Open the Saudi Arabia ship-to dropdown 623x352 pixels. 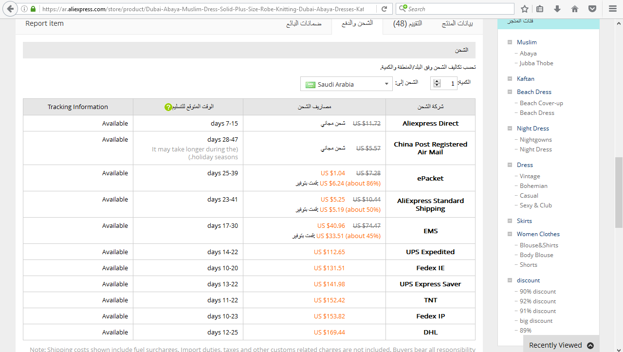(x=347, y=84)
